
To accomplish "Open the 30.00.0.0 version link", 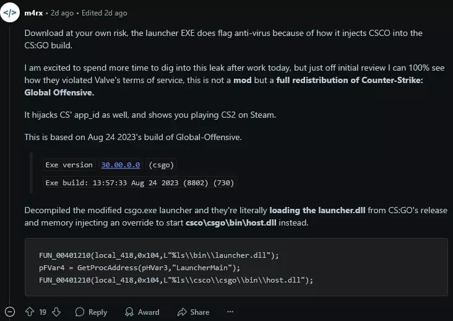I will (121, 165).
